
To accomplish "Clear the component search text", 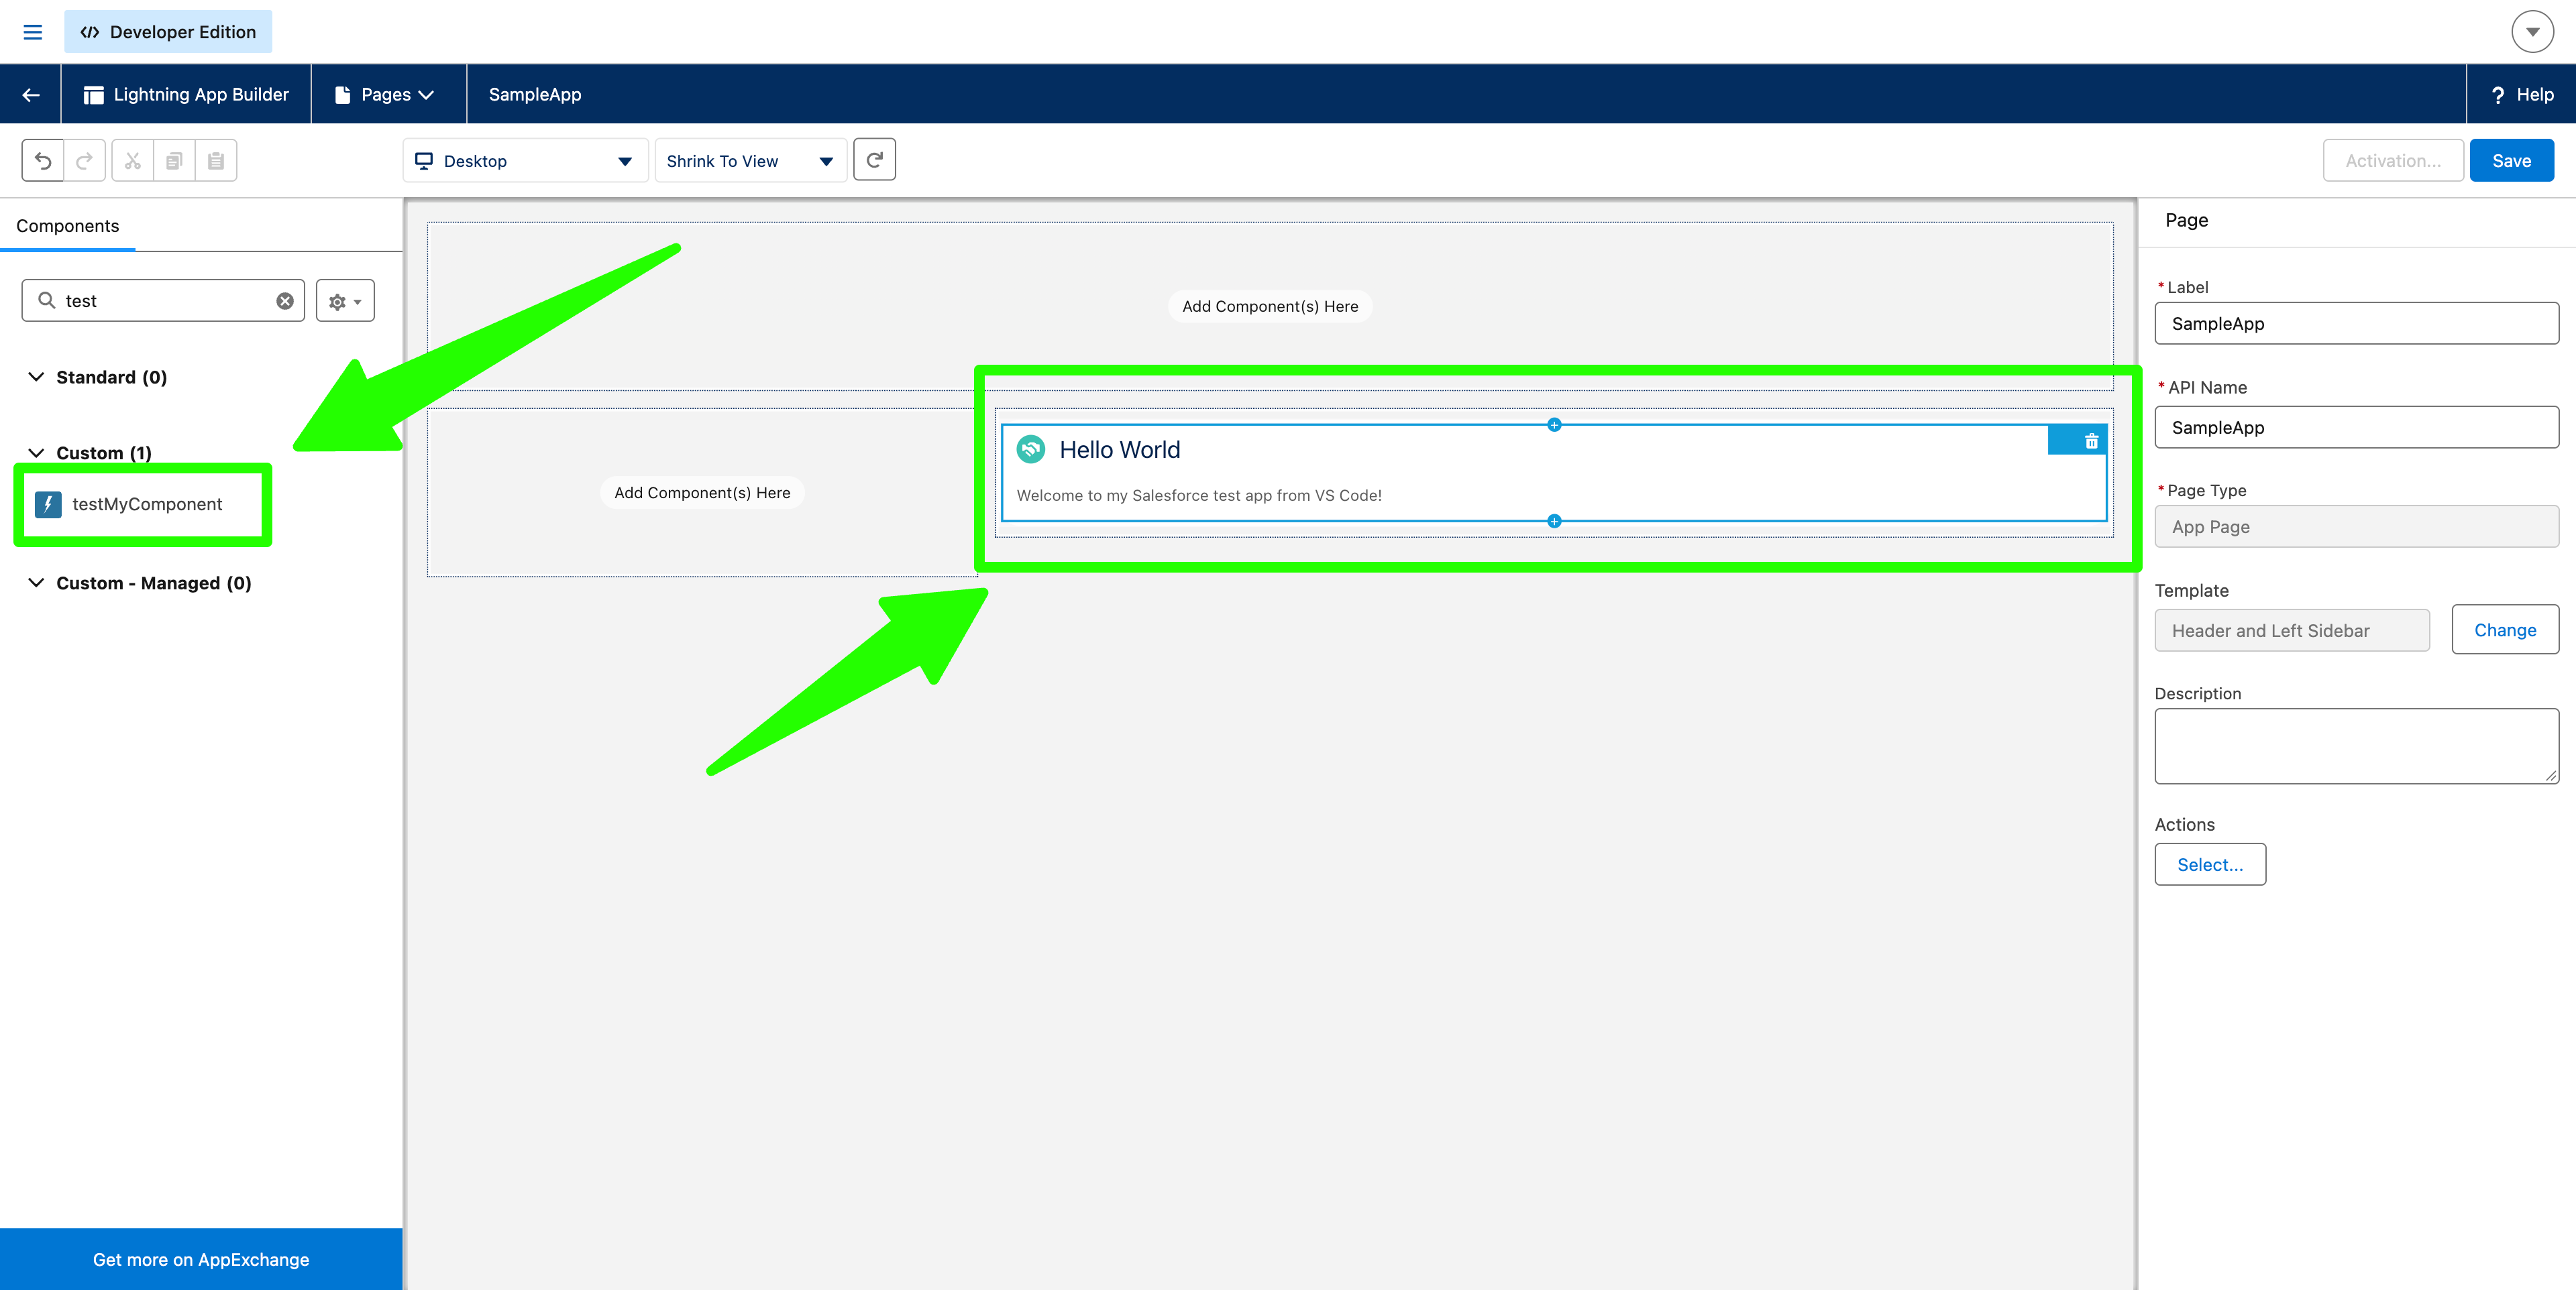I will point(285,301).
